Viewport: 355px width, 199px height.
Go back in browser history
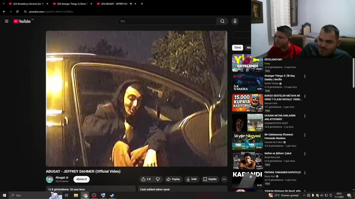(4, 12)
